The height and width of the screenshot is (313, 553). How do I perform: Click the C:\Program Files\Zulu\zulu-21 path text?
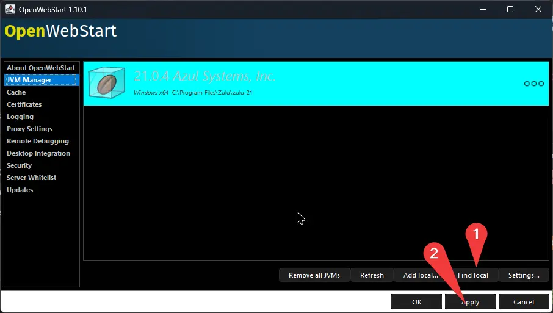pyautogui.click(x=212, y=93)
